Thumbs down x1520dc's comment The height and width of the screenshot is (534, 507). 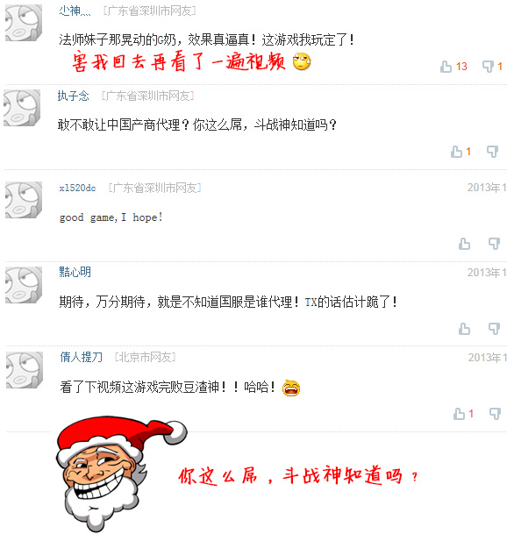[495, 244]
